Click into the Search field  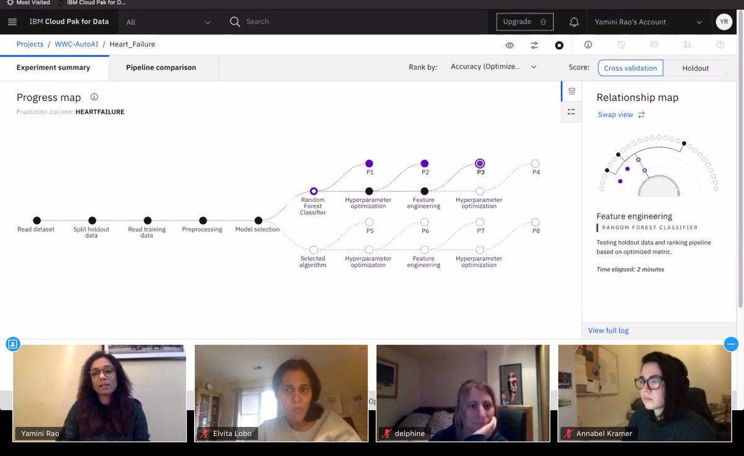point(360,22)
